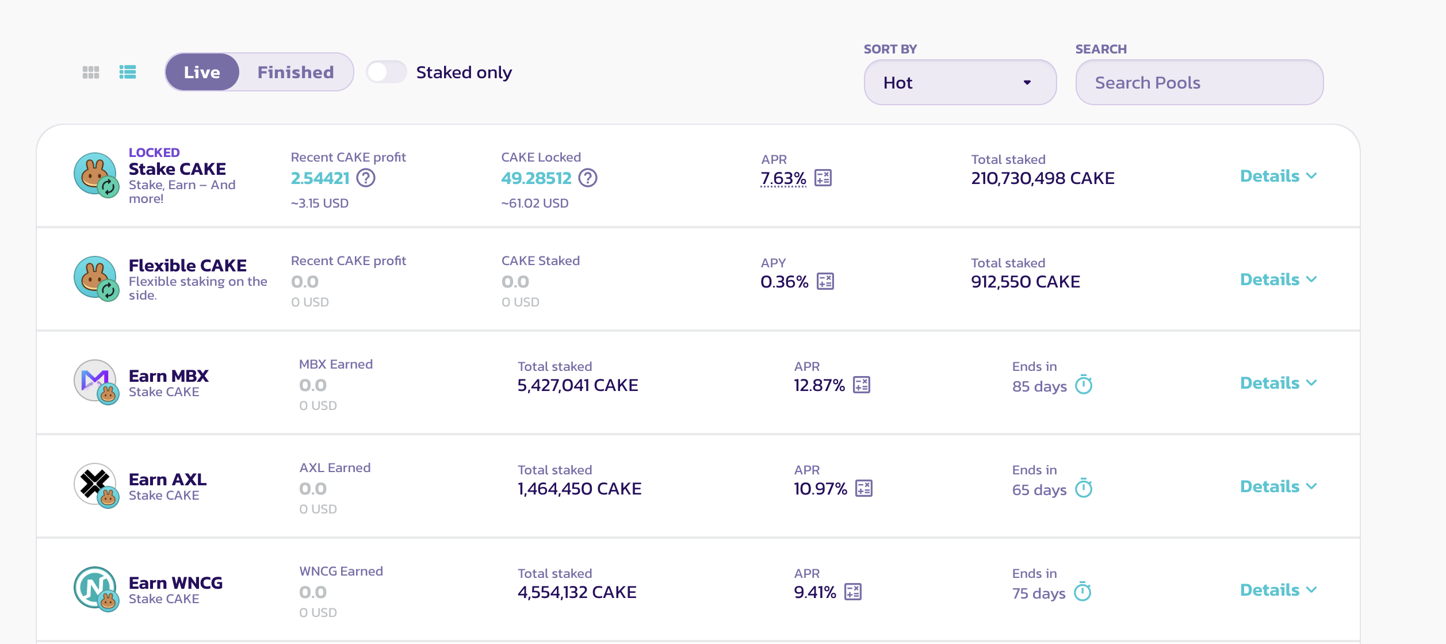
Task: Click the Earn AXL pool title
Action: pyautogui.click(x=167, y=480)
